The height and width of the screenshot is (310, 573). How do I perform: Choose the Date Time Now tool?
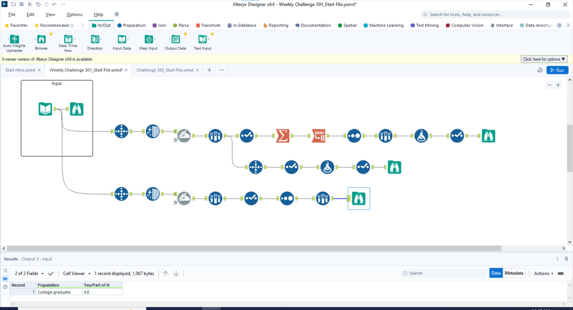[x=68, y=43]
